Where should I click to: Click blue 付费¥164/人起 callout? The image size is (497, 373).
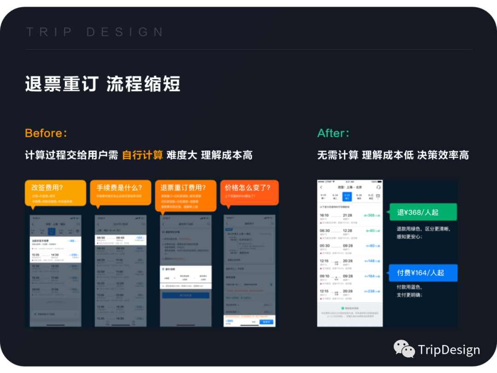pyautogui.click(x=423, y=273)
